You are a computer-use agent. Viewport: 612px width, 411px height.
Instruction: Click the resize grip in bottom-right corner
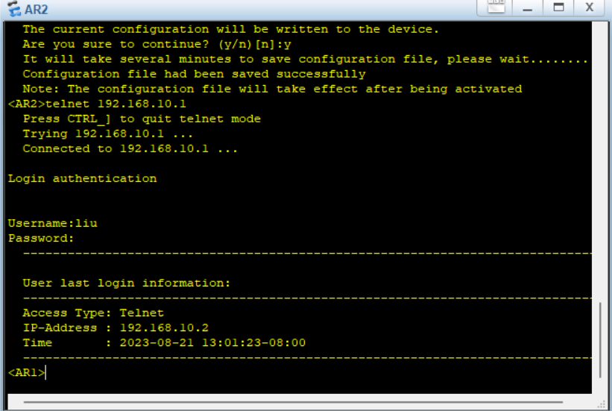tap(602, 404)
